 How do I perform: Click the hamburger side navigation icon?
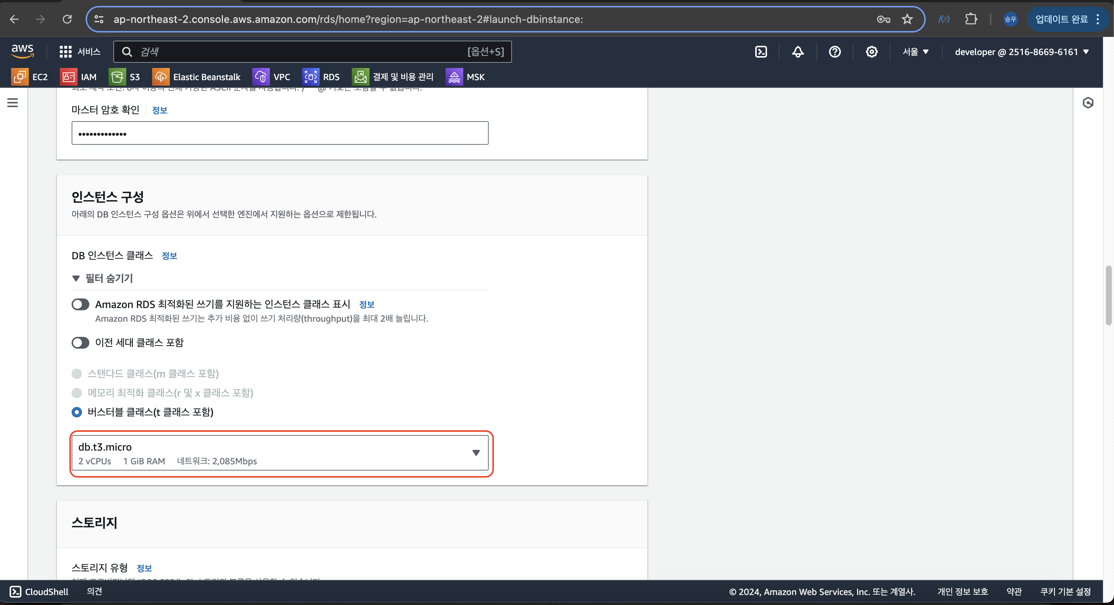[x=13, y=103]
